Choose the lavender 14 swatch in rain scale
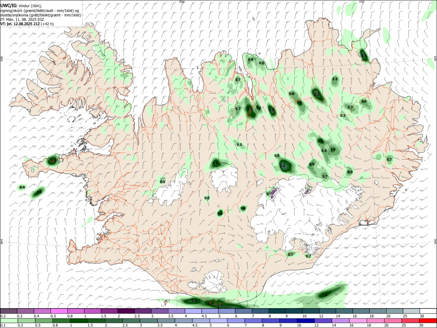This screenshot has width=437, height=328. pyautogui.click(x=340, y=320)
